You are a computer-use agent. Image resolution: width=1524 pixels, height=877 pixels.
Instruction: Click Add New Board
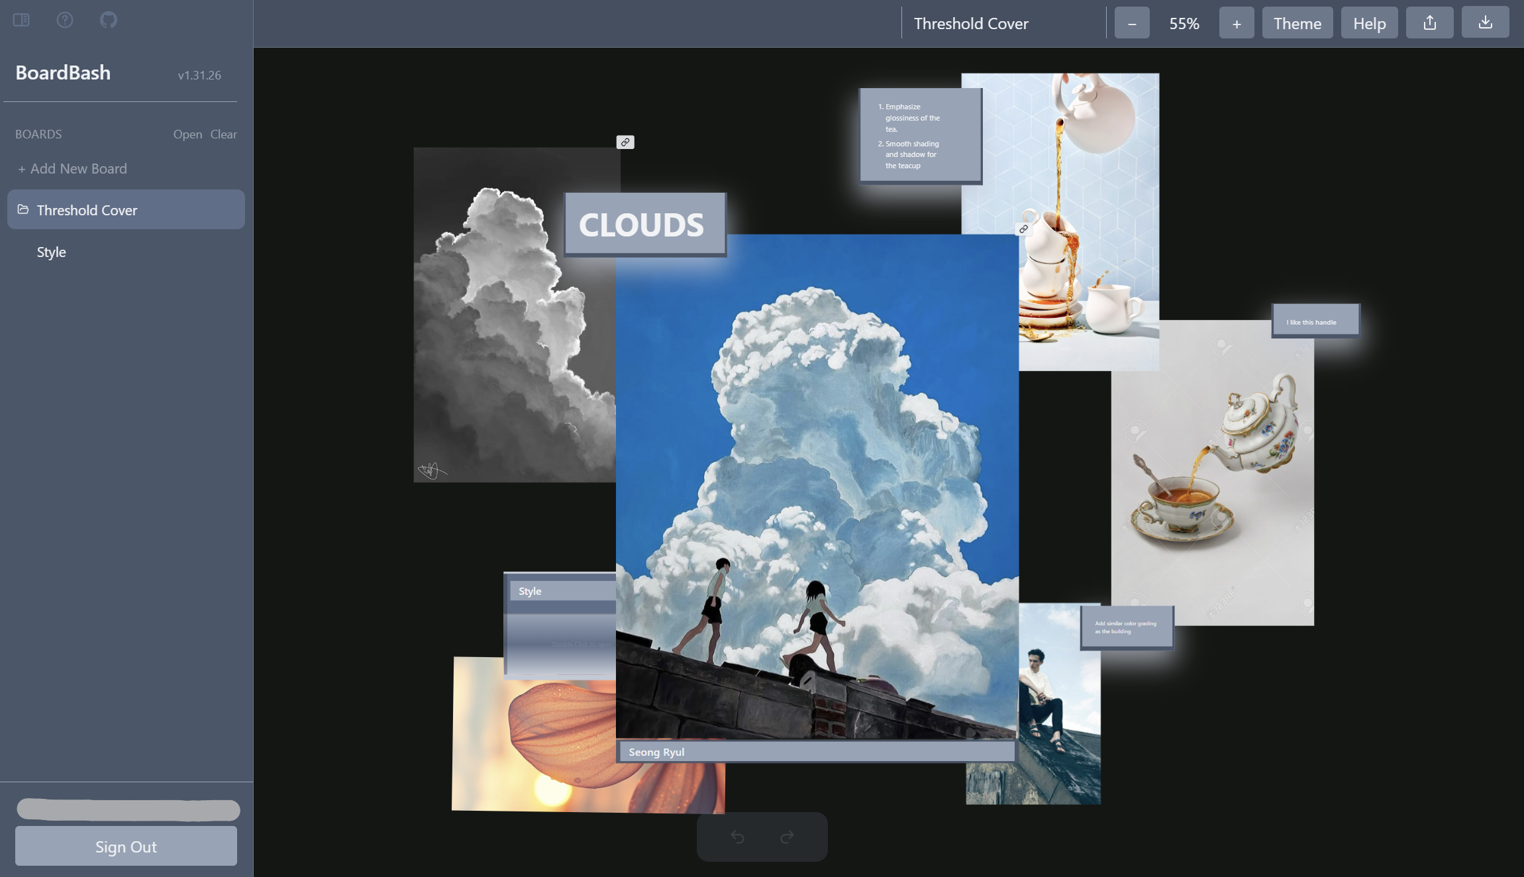pyautogui.click(x=72, y=168)
